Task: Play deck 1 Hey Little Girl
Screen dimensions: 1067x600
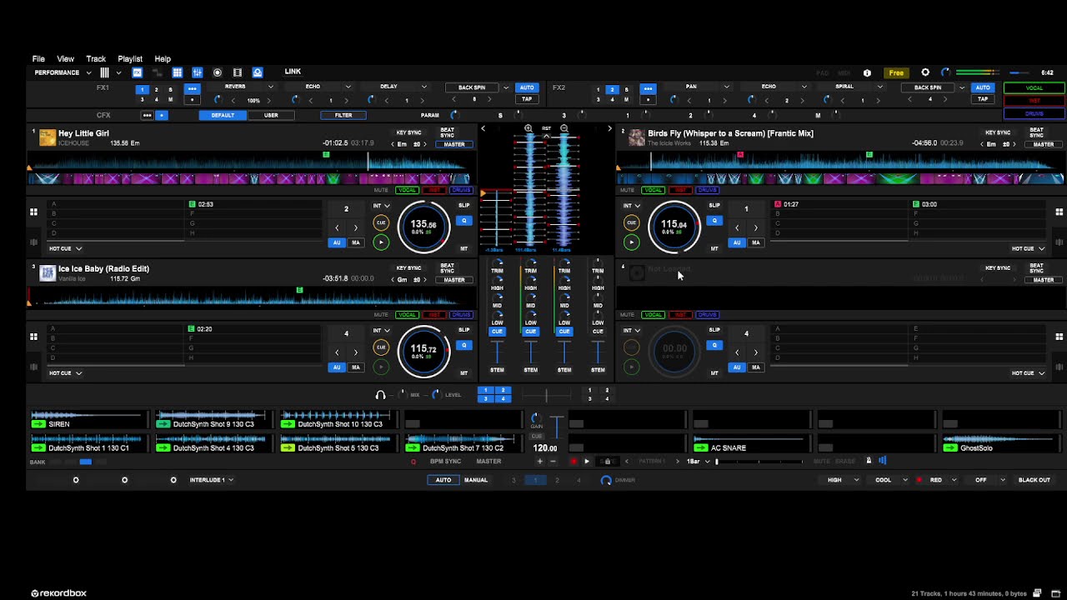Action: point(381,242)
